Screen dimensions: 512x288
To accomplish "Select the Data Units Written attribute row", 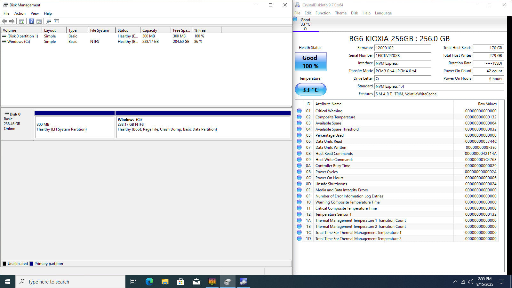I will [397, 148].
